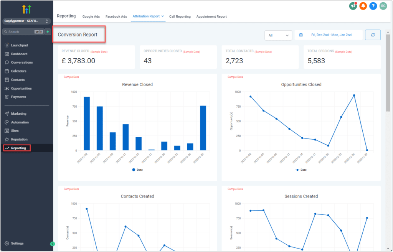This screenshot has height=252, width=393.
Task: Open Settings from the sidebar
Action: [17, 244]
